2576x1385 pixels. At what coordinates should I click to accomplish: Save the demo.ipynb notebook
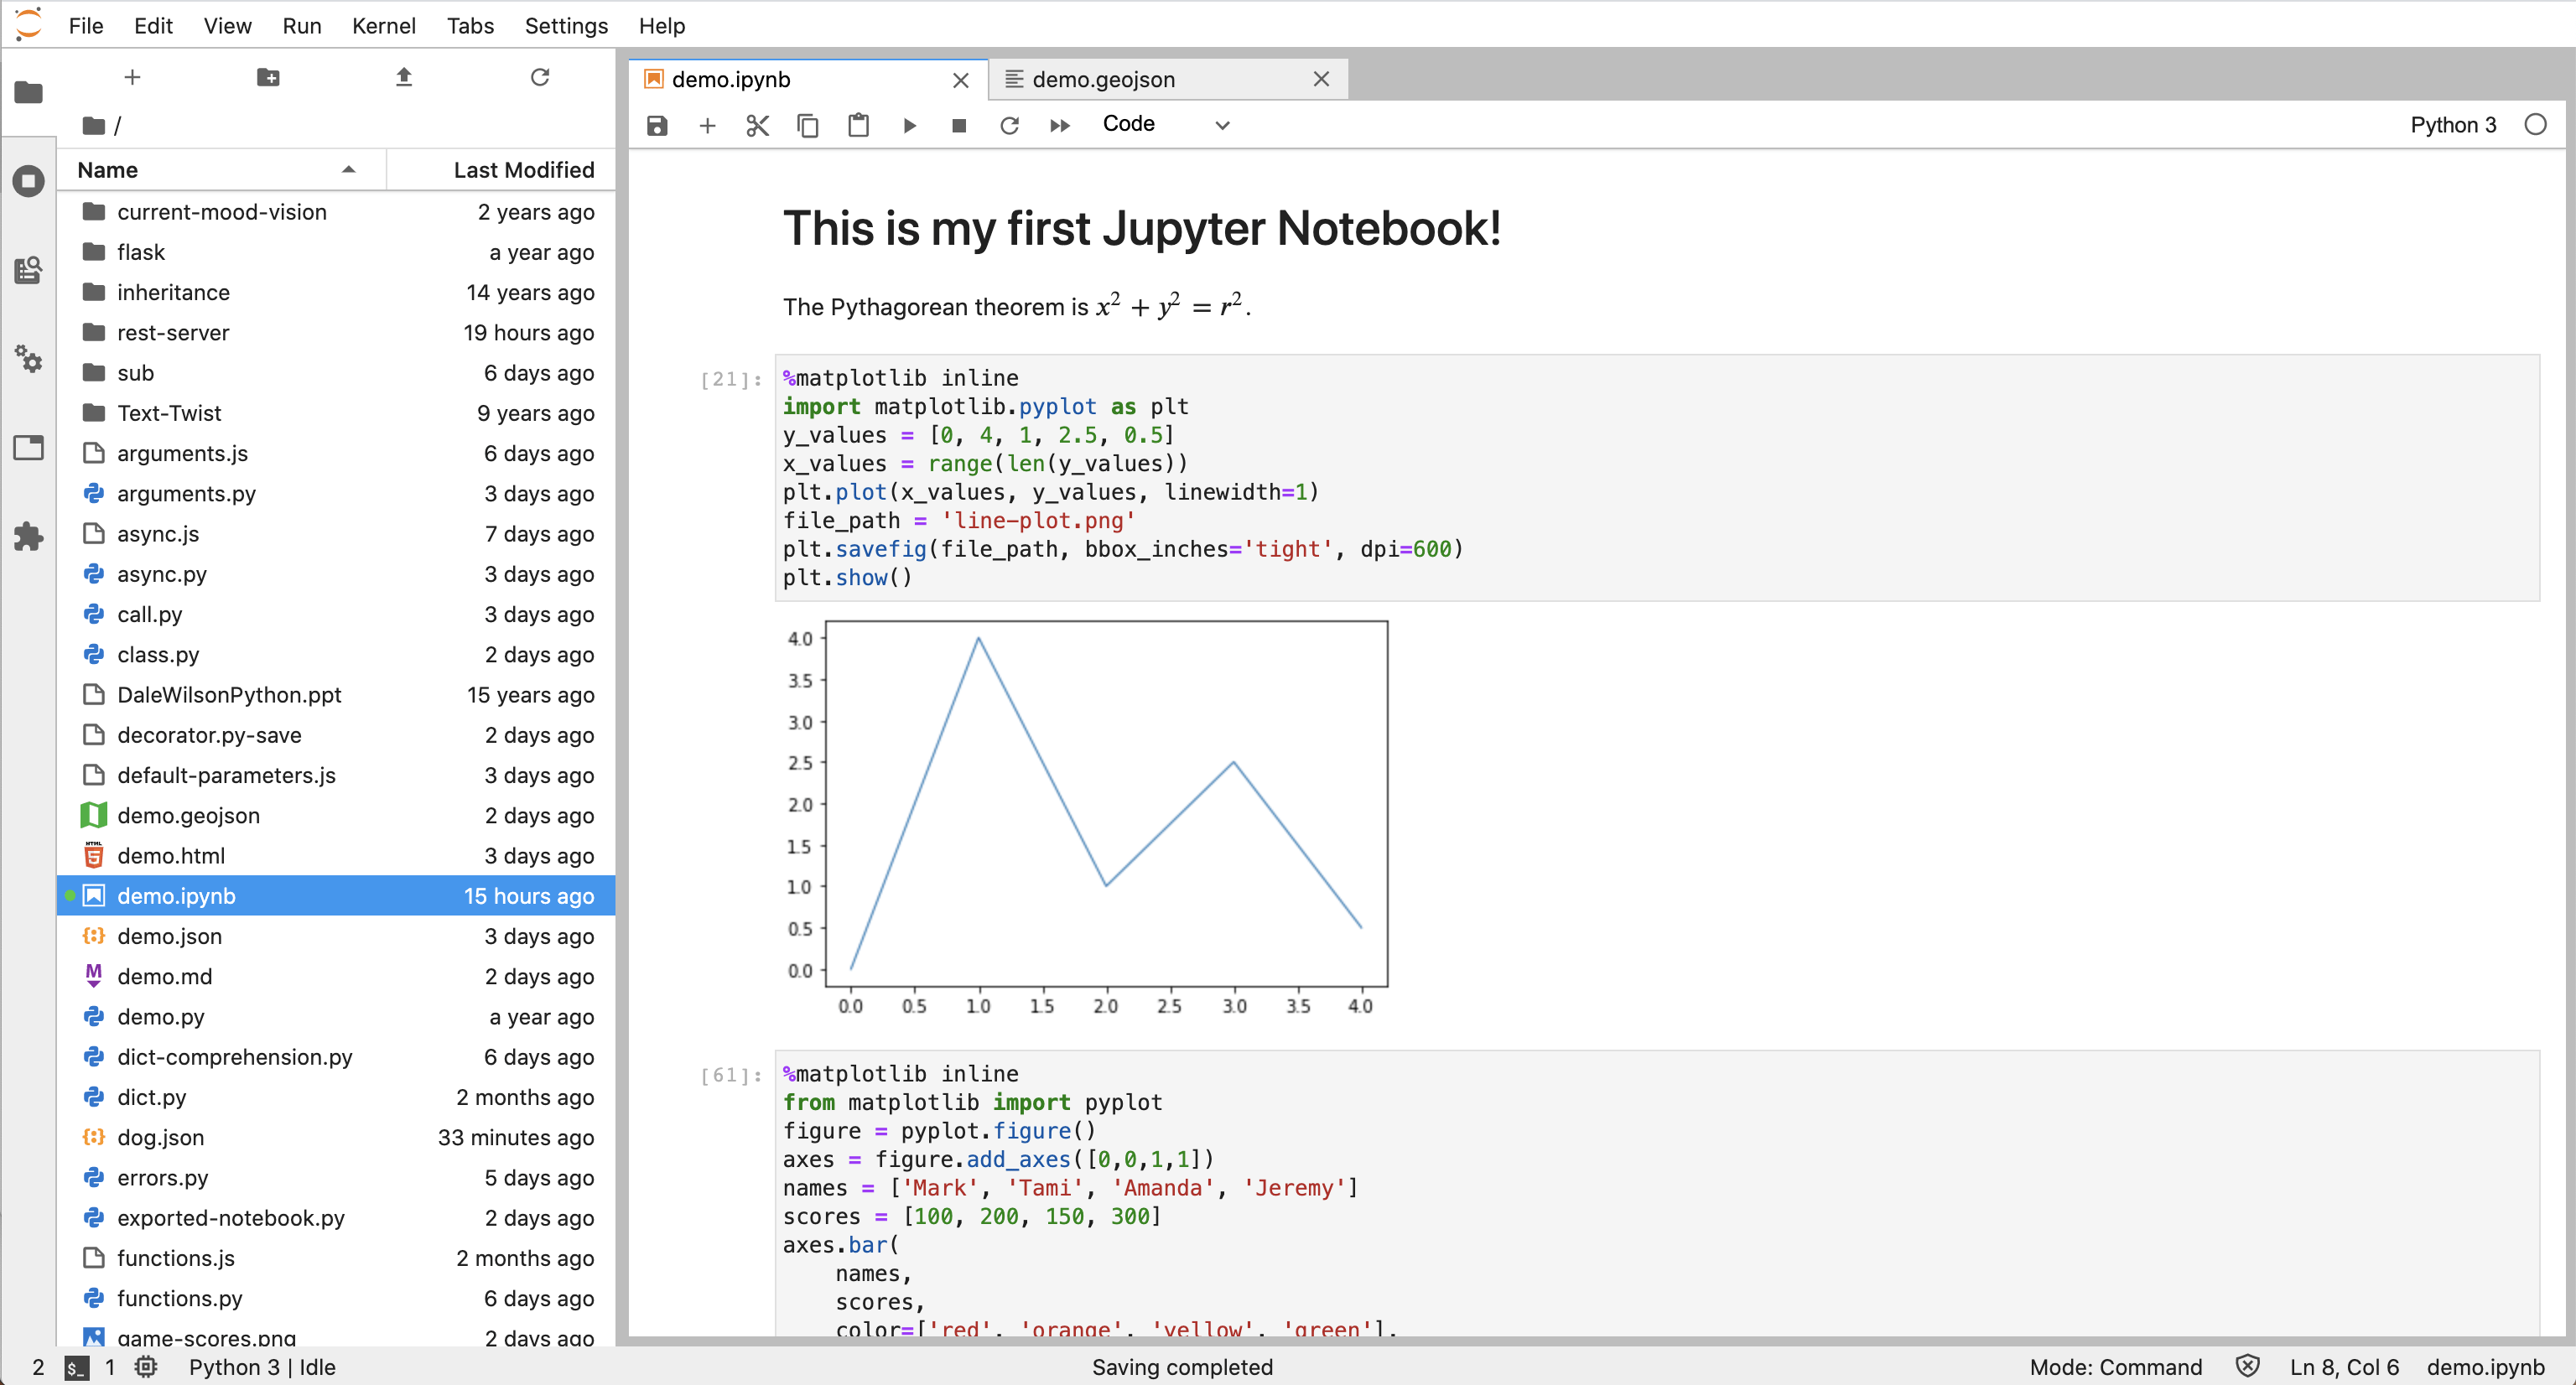pos(657,125)
